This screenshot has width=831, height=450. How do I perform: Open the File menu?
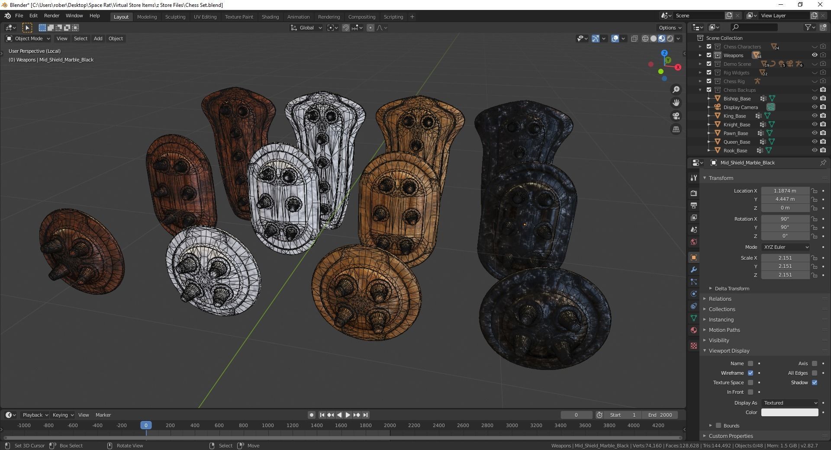coord(19,16)
